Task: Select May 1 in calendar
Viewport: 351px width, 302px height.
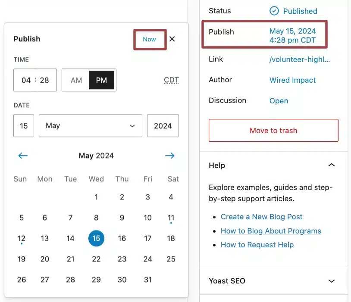Action: (96, 197)
